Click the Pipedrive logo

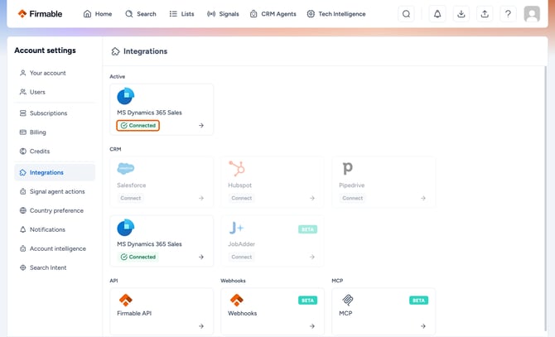[x=348, y=168]
